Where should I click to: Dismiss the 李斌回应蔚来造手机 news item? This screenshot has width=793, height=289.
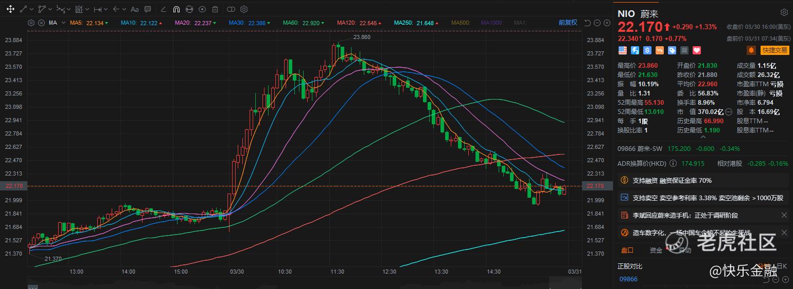click(x=784, y=215)
